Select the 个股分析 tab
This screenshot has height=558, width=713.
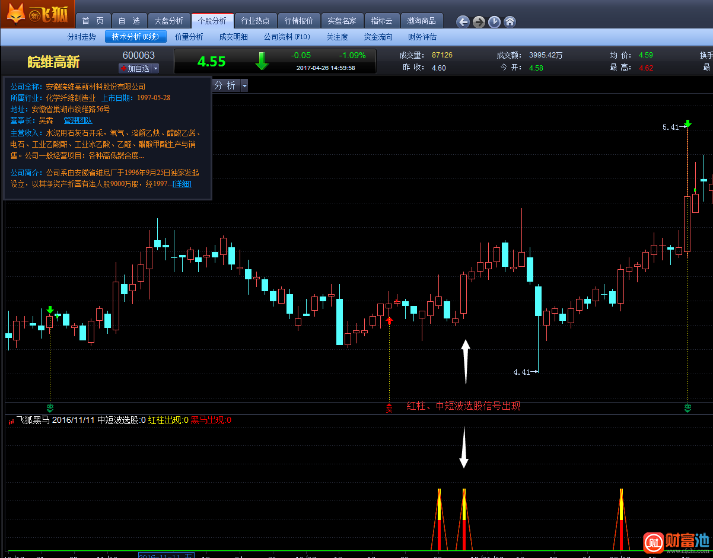212,21
